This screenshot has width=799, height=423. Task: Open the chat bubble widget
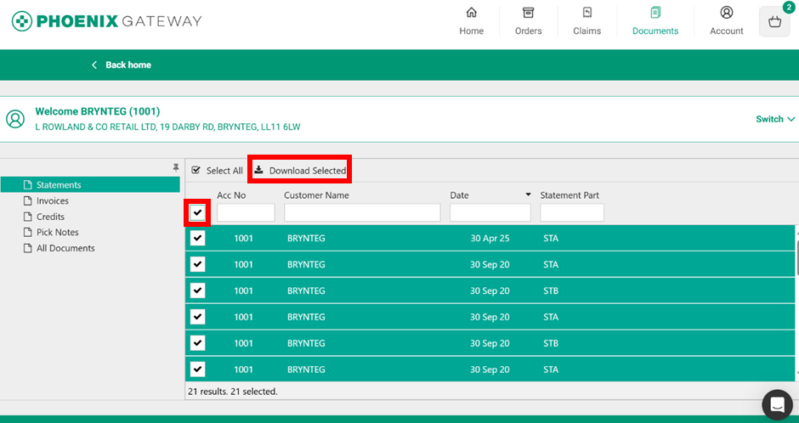(x=776, y=405)
